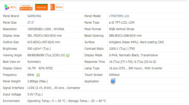
Task: Click the Signal Interface label
Action: (x=13, y=88)
